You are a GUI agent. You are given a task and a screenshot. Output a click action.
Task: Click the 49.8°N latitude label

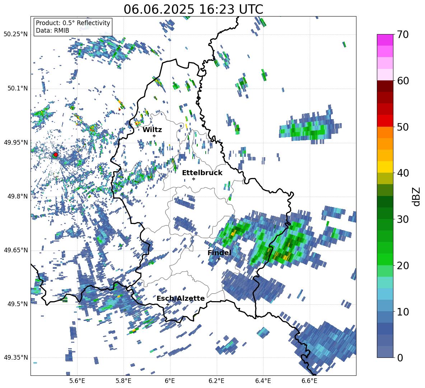pos(17,196)
